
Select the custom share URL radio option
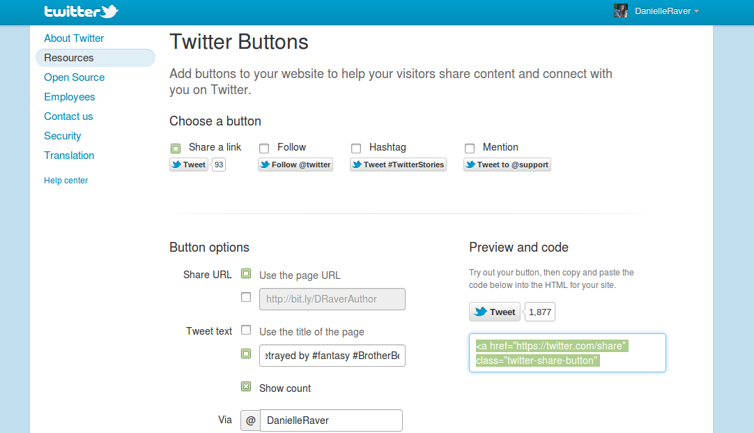[246, 297]
